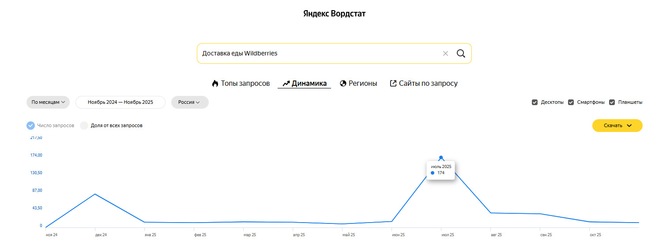Clear the search query with X icon

pyautogui.click(x=445, y=54)
